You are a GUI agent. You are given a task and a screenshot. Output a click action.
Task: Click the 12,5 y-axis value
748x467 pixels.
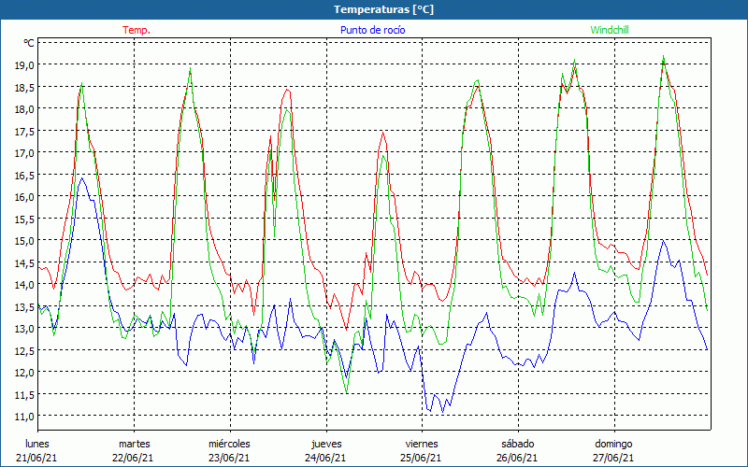pos(24,350)
